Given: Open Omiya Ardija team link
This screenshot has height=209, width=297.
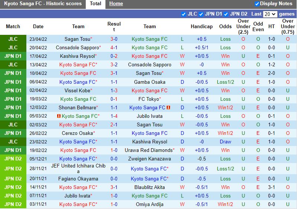Looking at the screenshot, I should [x=150, y=204].
